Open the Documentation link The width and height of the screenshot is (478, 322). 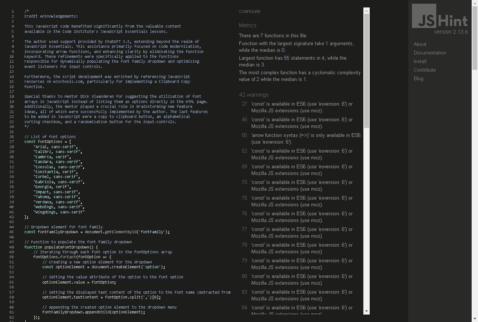pos(430,53)
